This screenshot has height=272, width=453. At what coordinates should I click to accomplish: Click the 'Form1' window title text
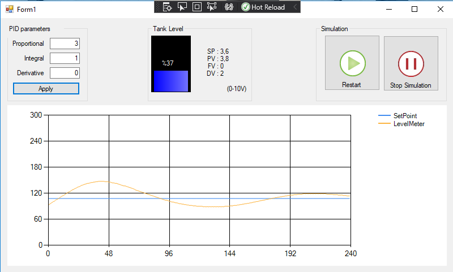point(26,10)
